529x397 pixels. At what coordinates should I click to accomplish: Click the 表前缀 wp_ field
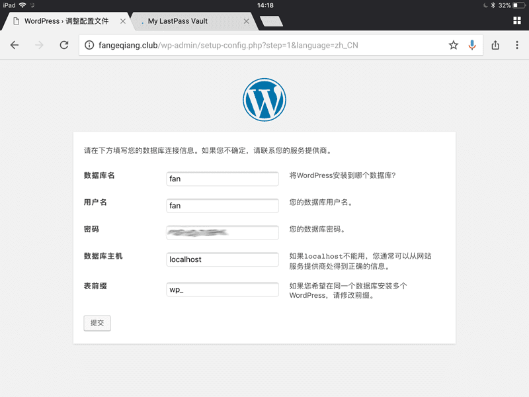pos(222,290)
